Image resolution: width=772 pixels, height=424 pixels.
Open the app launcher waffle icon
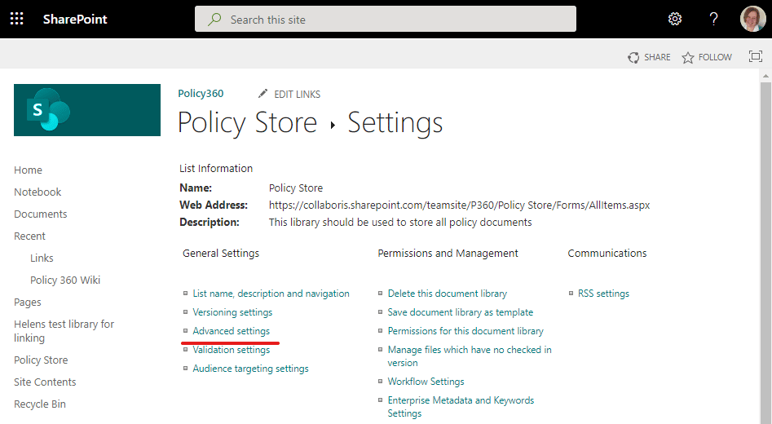coord(16,19)
